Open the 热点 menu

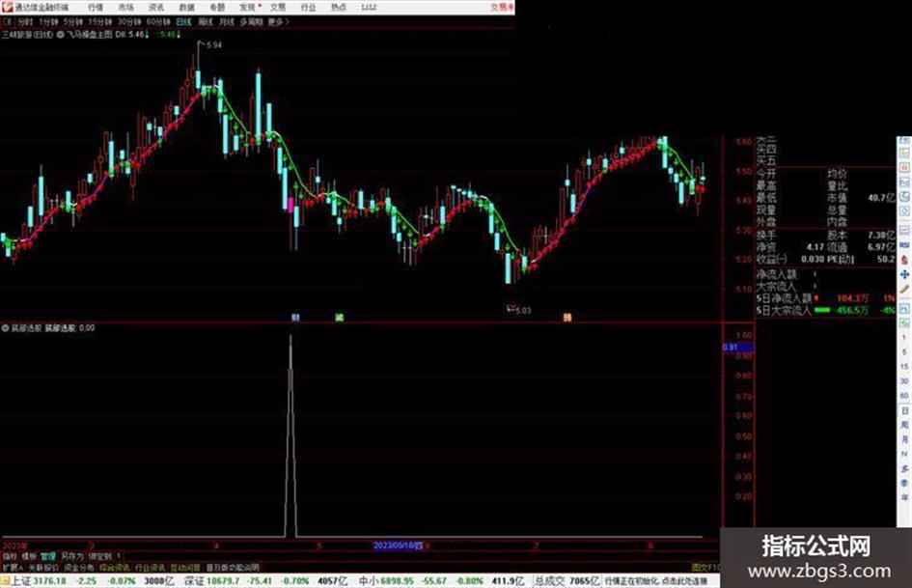pos(339,7)
